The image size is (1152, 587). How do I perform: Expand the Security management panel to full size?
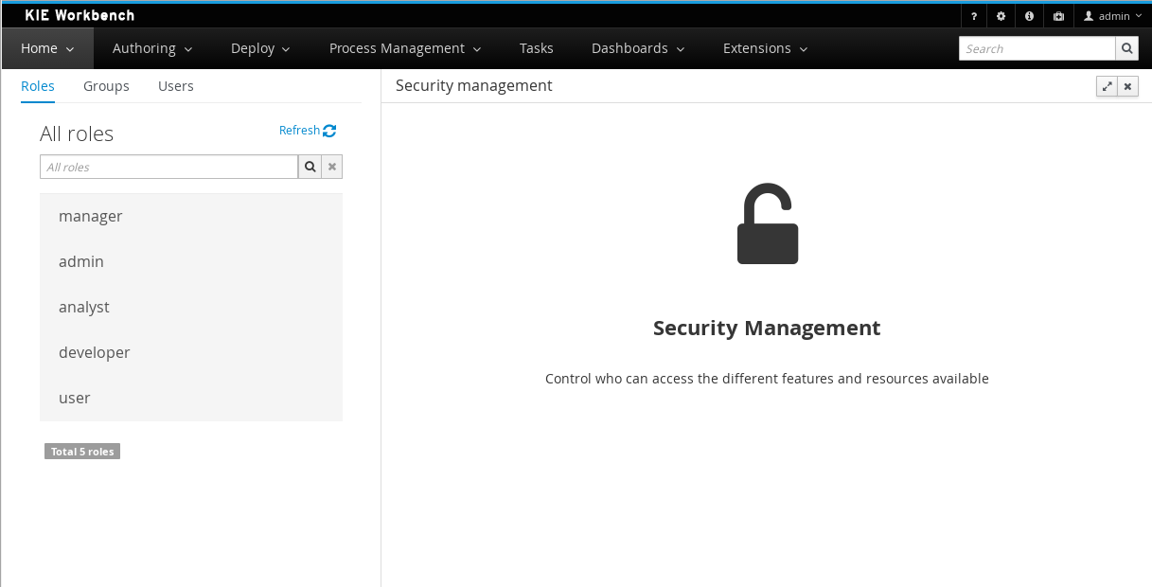1107,86
